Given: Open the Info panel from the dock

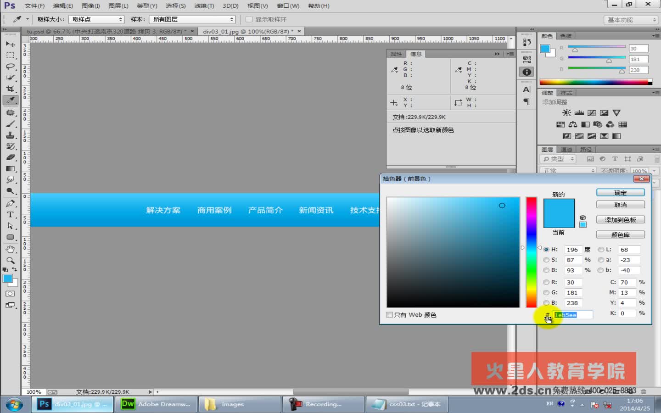Looking at the screenshot, I should coord(526,72).
